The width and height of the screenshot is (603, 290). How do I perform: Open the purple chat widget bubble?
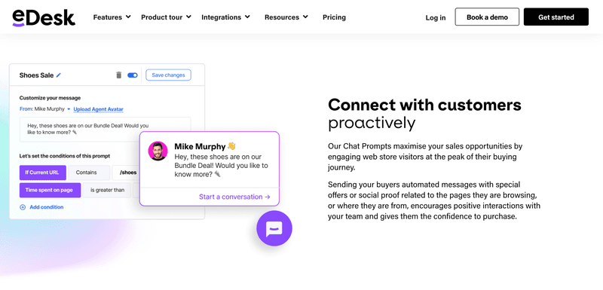pos(274,228)
